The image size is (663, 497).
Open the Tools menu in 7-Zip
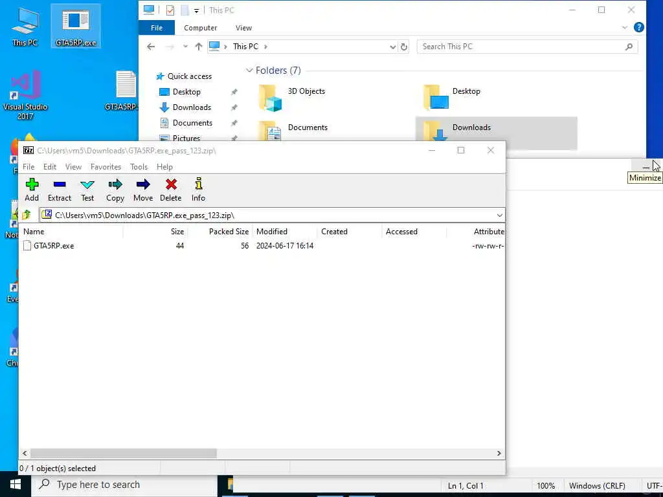coord(139,167)
